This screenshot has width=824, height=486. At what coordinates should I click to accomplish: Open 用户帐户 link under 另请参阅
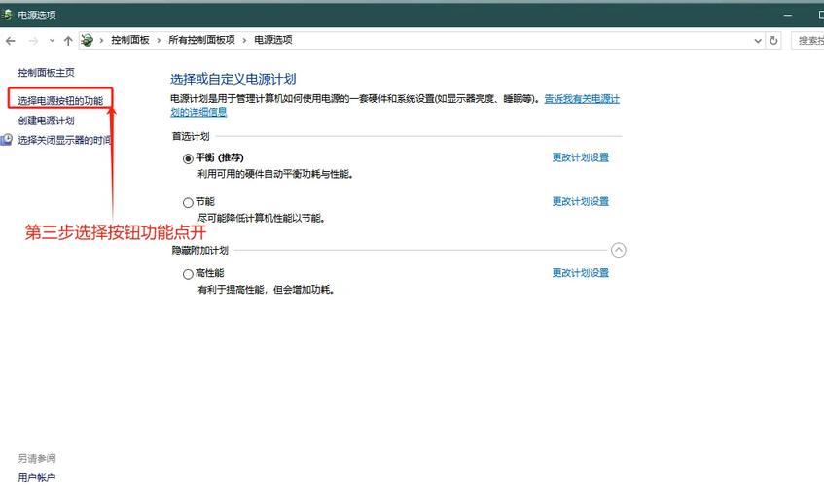click(x=37, y=477)
